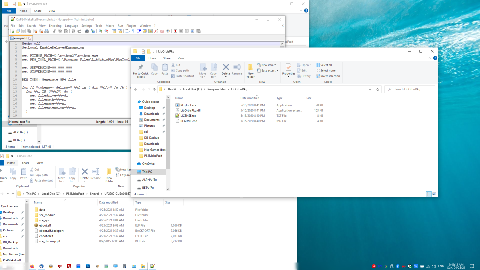Click the Paste icon in LibOrbisPkg ribbon
The image size is (480, 270).
point(165,69)
